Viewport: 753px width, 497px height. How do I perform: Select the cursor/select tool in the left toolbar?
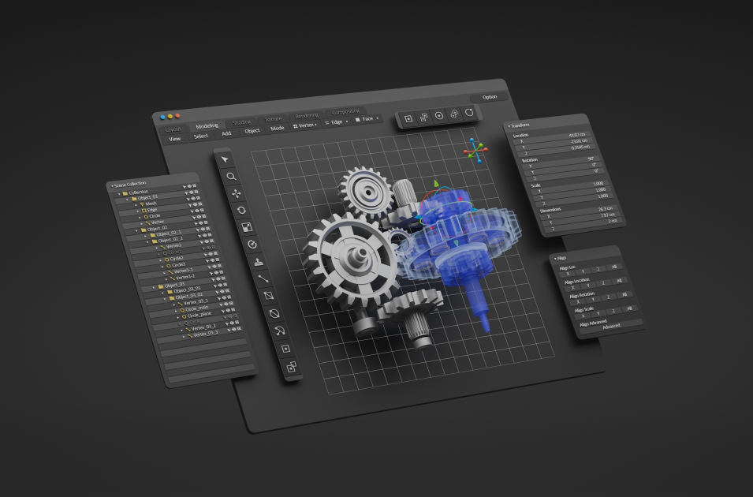(225, 159)
